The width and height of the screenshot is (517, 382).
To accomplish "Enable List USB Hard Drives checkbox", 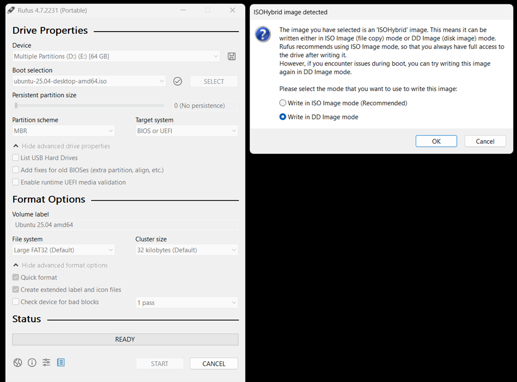I will [x=16, y=158].
